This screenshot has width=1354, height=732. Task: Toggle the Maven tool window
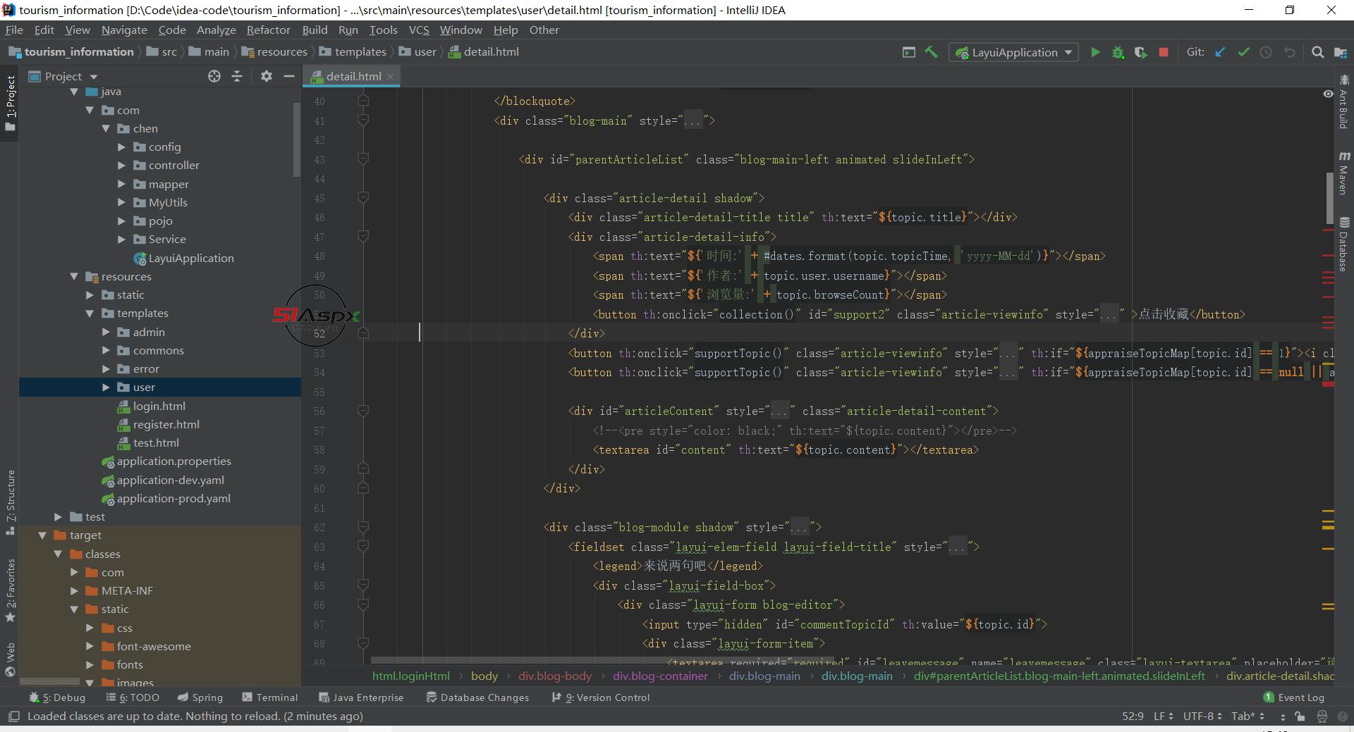(x=1343, y=173)
